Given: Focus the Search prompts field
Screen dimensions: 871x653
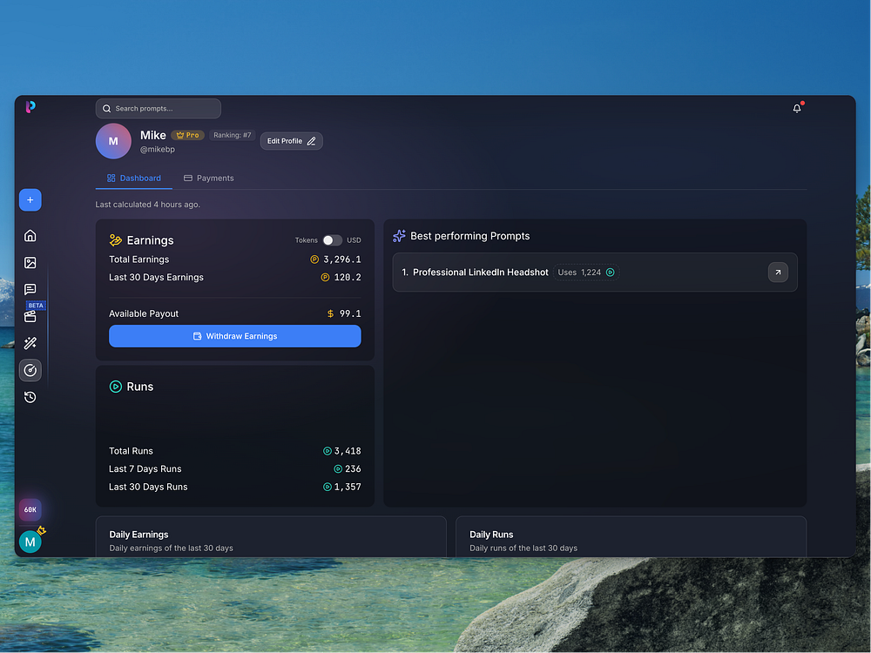Looking at the screenshot, I should click(x=159, y=109).
